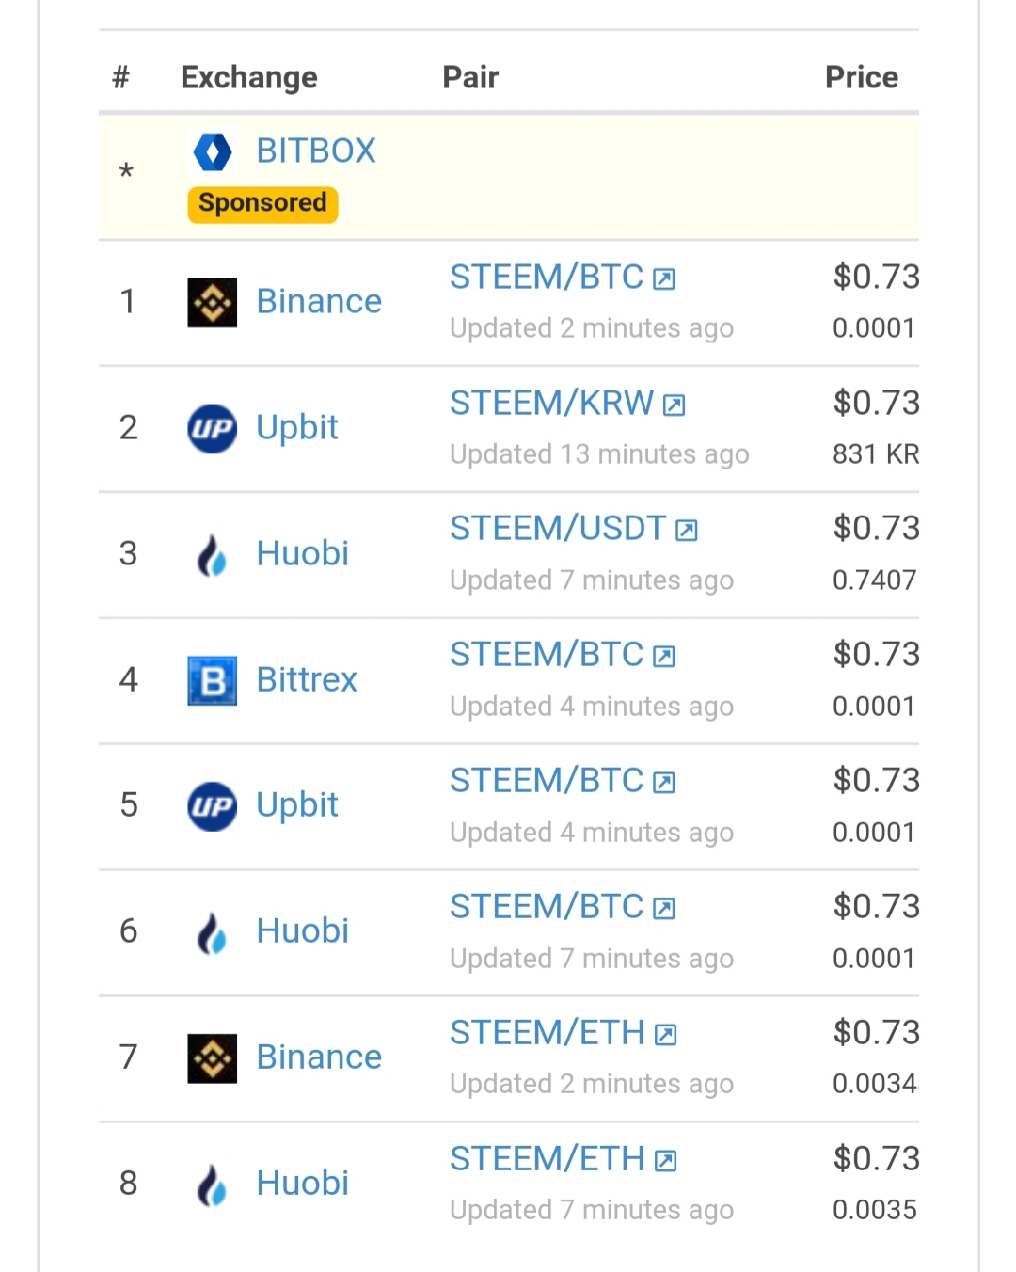The image size is (1016, 1272).
Task: Click the Binance logo in row 1
Action: coord(213,303)
